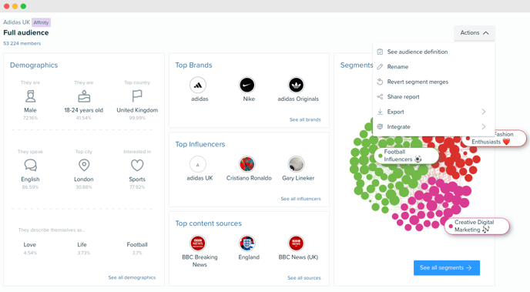This screenshot has height=292, width=530.
Task: Select the BBC News (UK) source icon
Action: pos(296,243)
